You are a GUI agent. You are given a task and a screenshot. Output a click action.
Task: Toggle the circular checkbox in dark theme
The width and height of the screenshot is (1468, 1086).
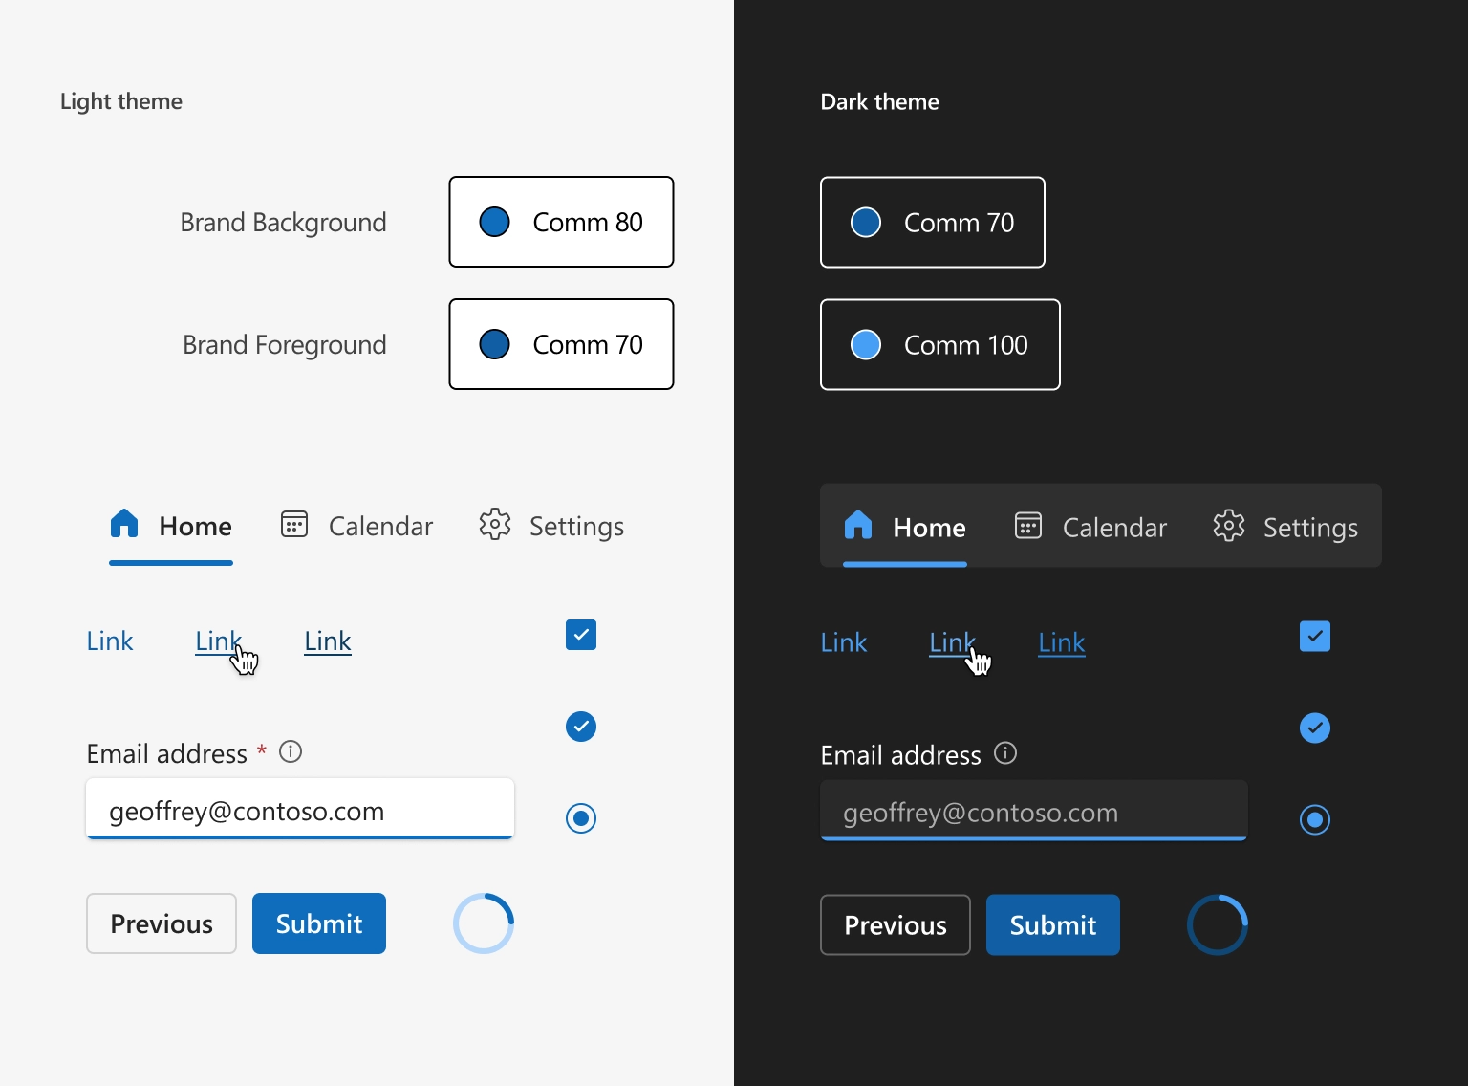click(1315, 728)
